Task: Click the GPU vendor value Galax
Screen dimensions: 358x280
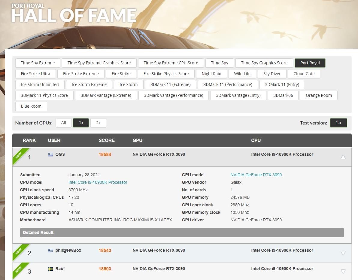Action: (x=236, y=182)
